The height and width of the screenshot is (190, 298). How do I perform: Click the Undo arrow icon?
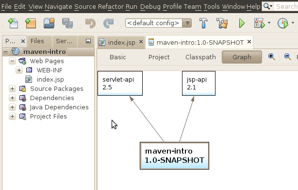pyautogui.click(x=90, y=23)
